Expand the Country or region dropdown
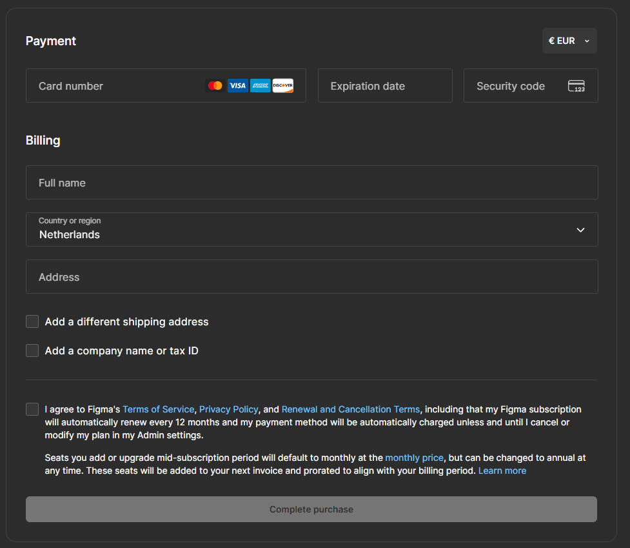 (x=312, y=230)
